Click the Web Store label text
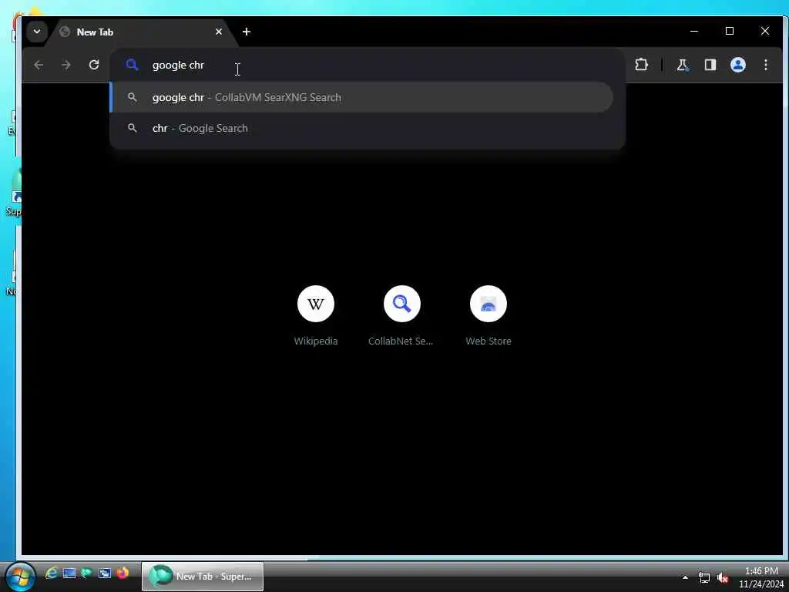Image resolution: width=789 pixels, height=592 pixels. (x=488, y=341)
